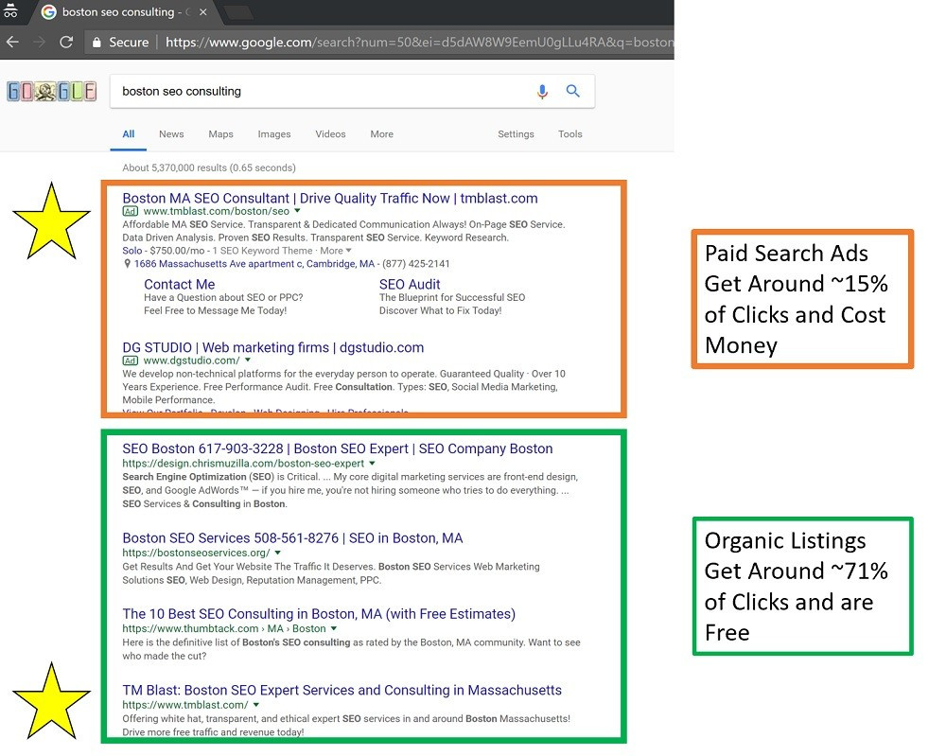
Task: Expand dropdown arrow beside www.tmblast.com/boston/seo
Action: [x=297, y=211]
